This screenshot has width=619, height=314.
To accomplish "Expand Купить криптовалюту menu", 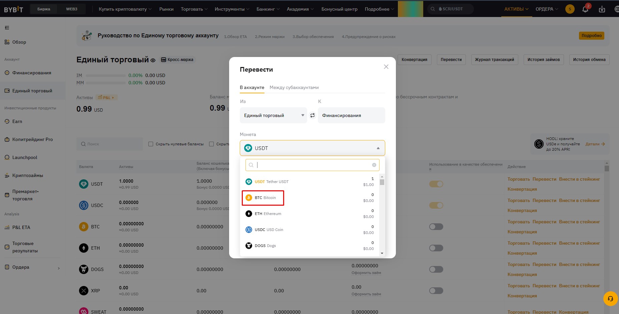I will (x=125, y=9).
